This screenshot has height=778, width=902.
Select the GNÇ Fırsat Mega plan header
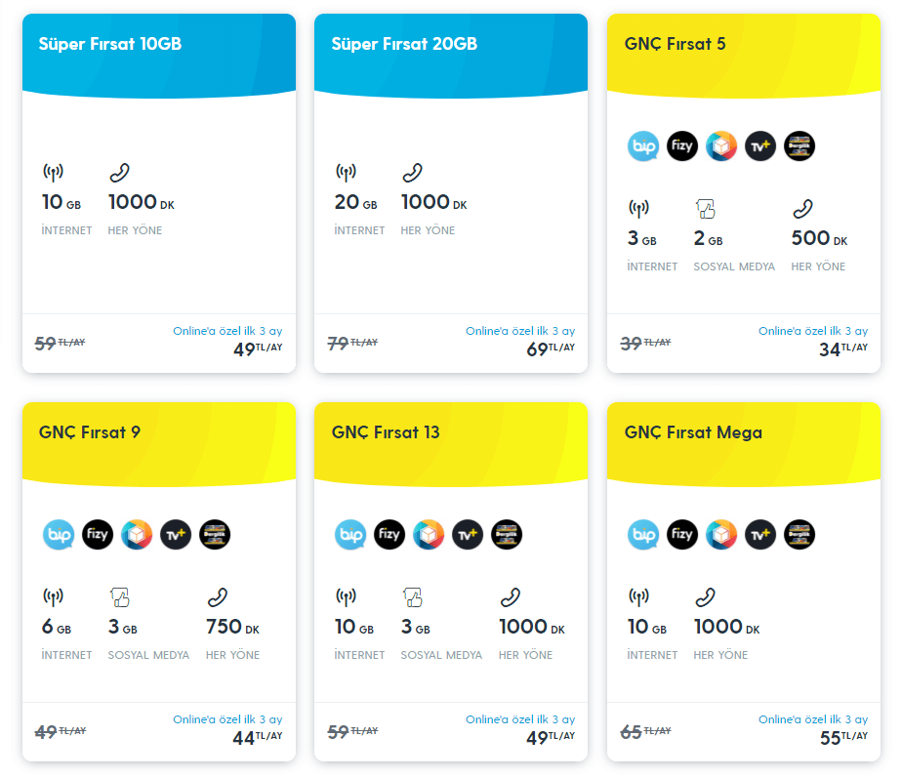(693, 432)
